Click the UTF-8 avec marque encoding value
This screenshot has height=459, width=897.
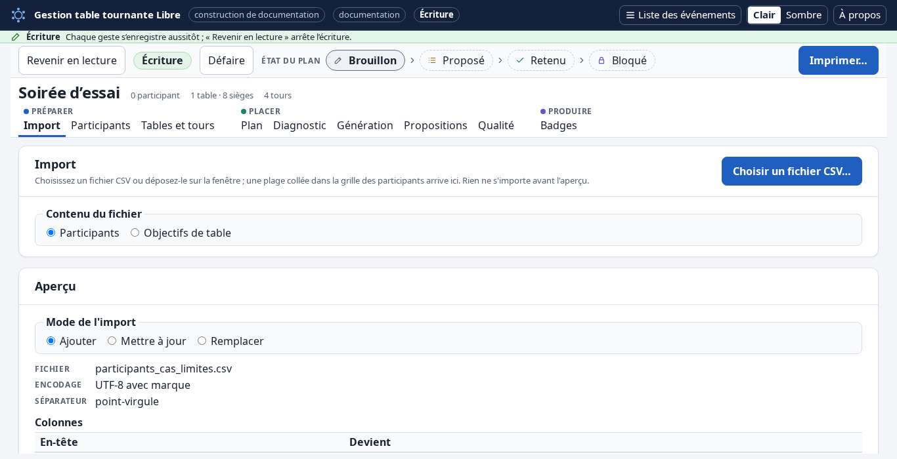click(142, 385)
